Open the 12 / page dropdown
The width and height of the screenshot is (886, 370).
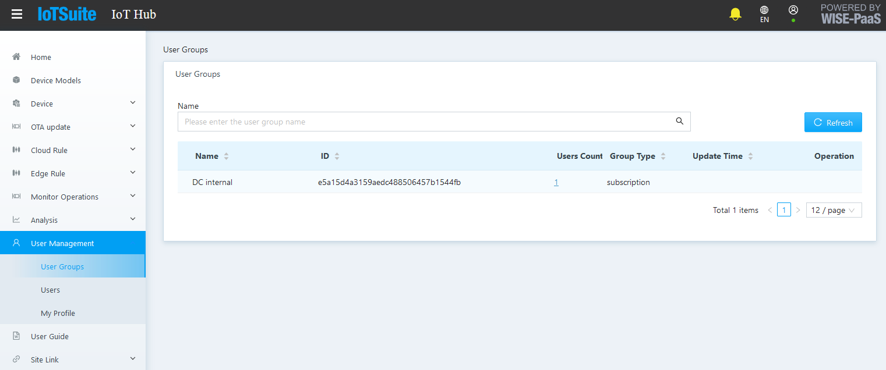pos(834,210)
